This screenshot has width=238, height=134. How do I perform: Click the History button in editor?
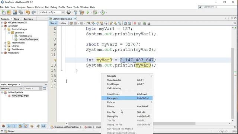click(63, 23)
